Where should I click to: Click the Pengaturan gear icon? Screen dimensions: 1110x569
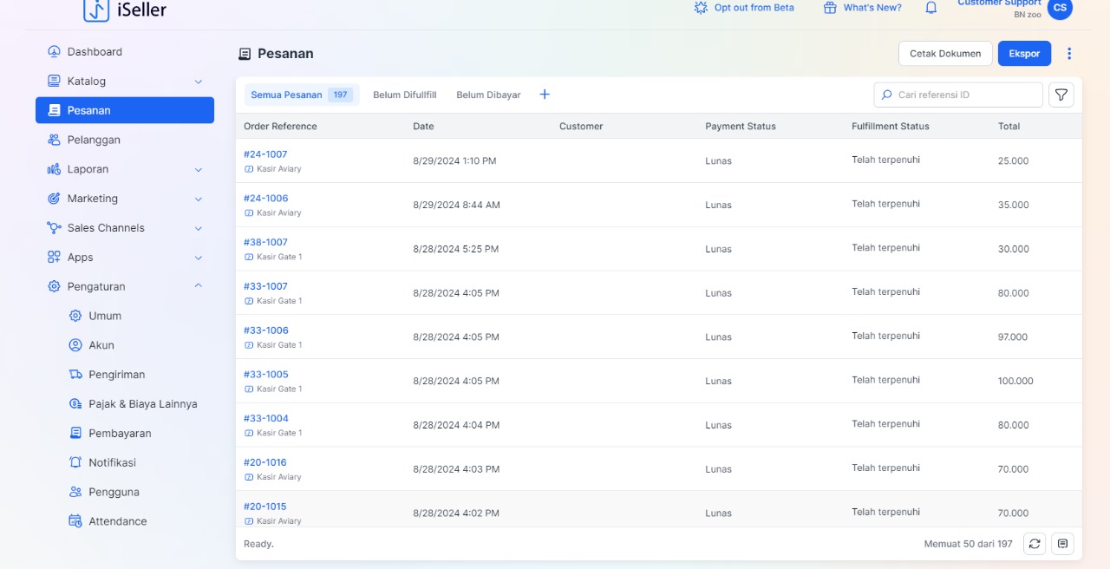pyautogui.click(x=54, y=287)
